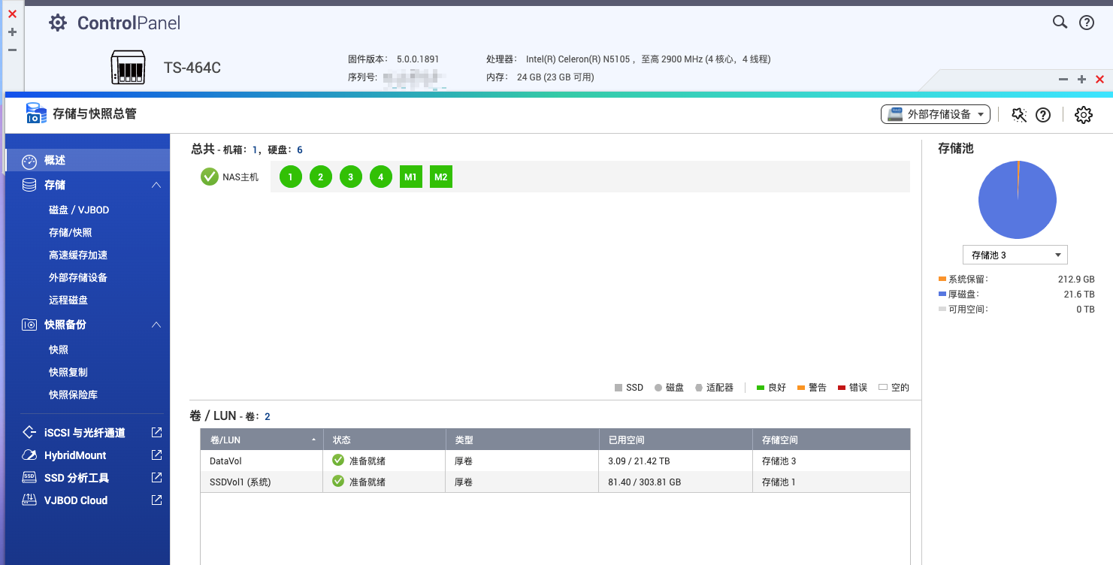Open ControlPanel help question mark
Screen dimensions: 1113x565
pos(1087,23)
